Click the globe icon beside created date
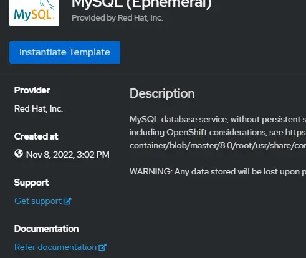306x258 pixels. pyautogui.click(x=19, y=154)
